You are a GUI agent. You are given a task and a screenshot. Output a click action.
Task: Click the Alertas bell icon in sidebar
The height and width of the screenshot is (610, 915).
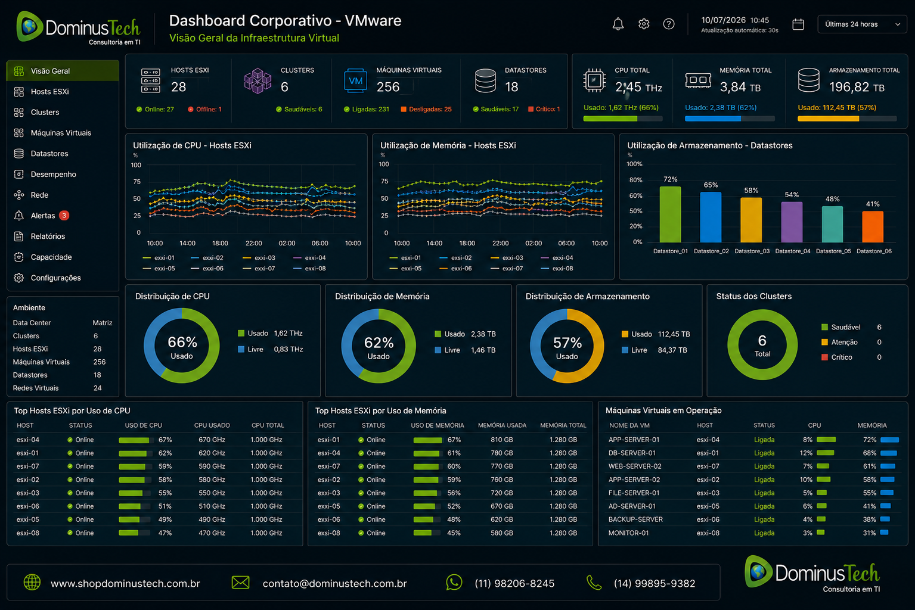19,216
